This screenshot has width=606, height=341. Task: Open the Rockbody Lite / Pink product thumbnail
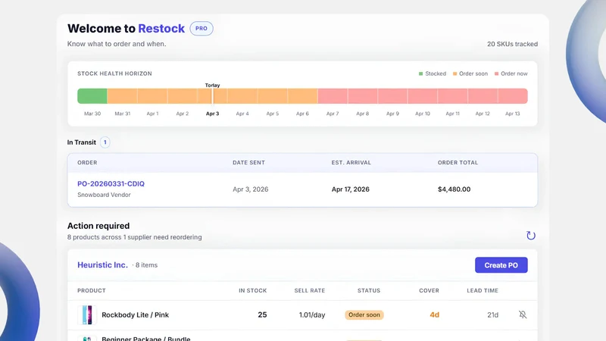click(x=87, y=314)
